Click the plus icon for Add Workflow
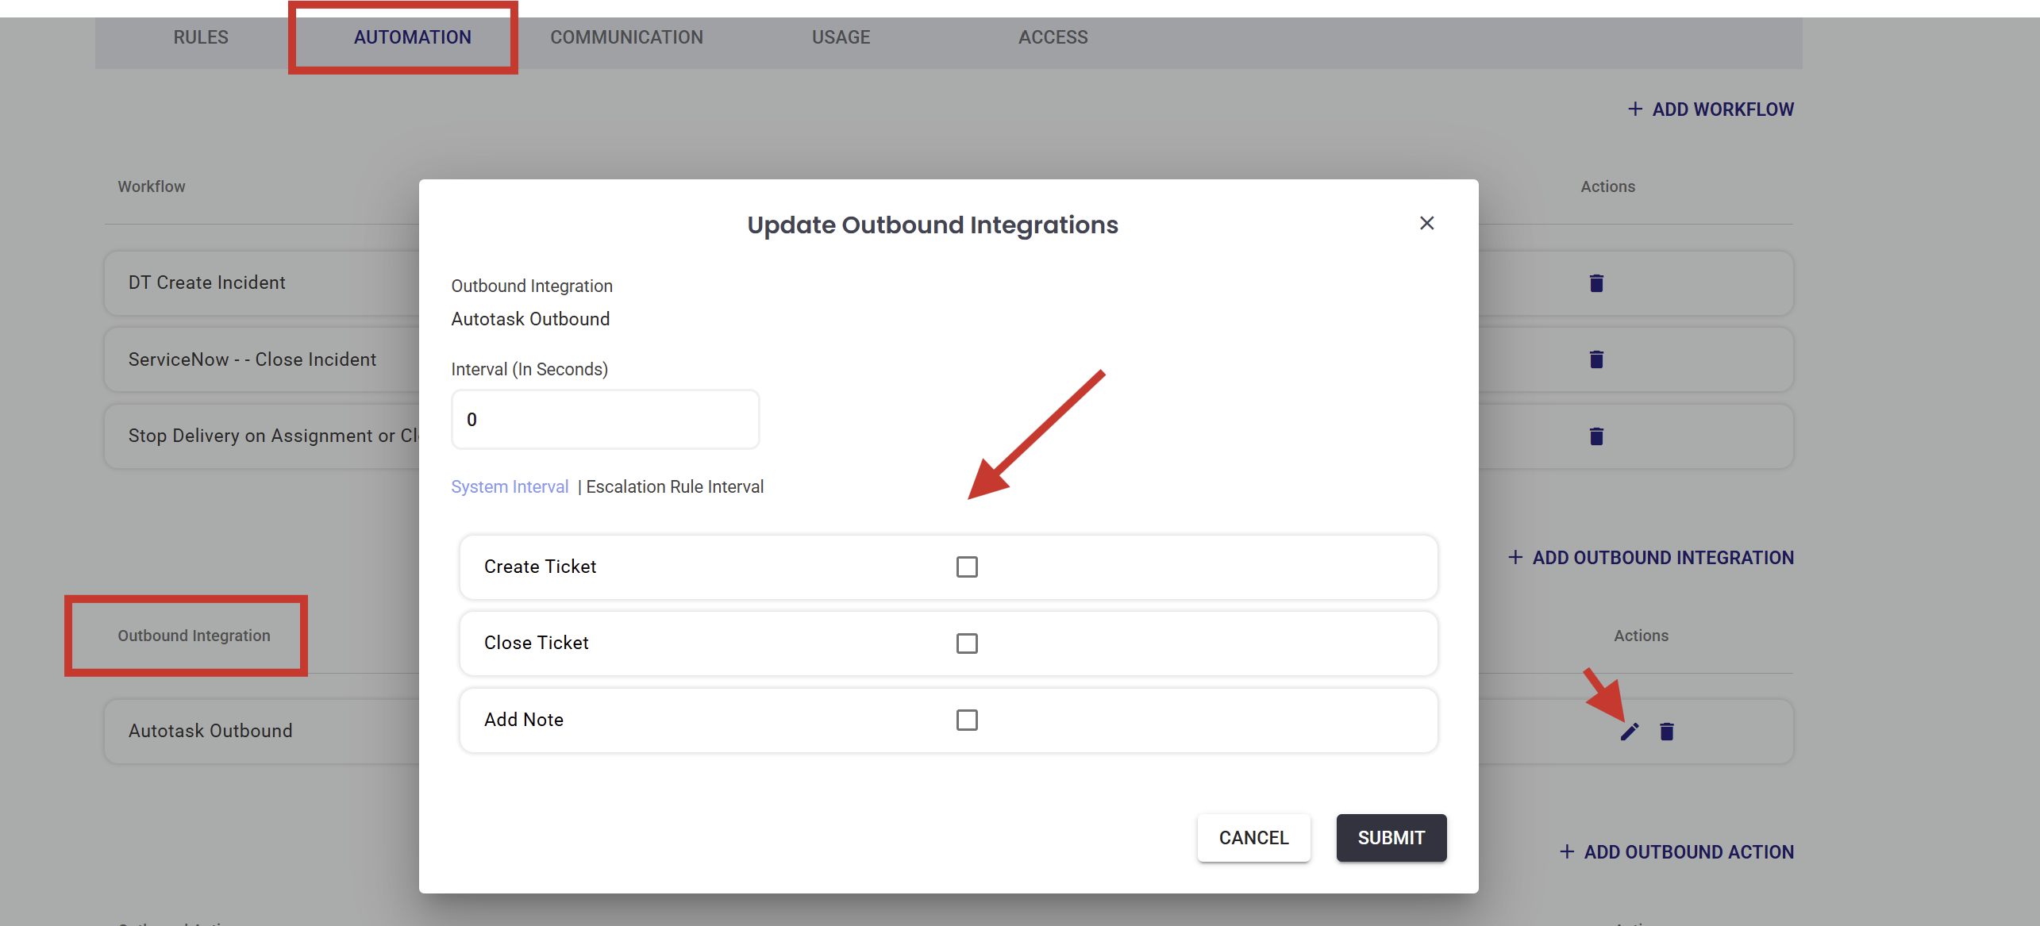2040x926 pixels. [x=1634, y=110]
